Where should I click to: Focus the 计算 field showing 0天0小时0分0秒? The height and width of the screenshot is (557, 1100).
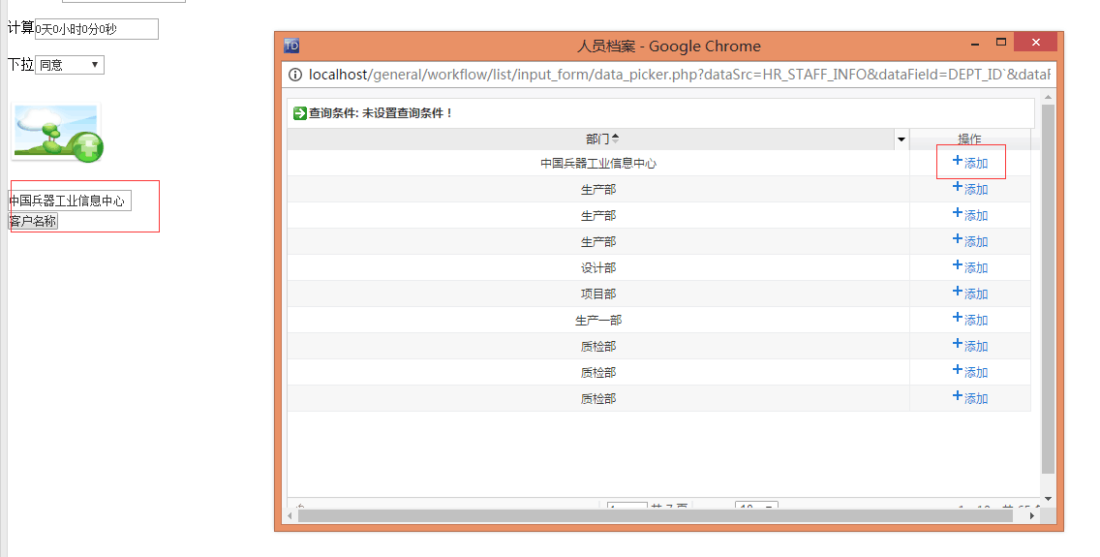pyautogui.click(x=97, y=29)
